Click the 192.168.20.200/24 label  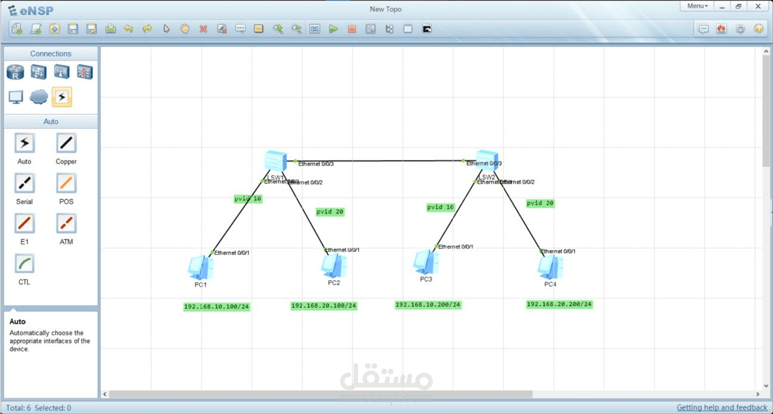(x=560, y=304)
